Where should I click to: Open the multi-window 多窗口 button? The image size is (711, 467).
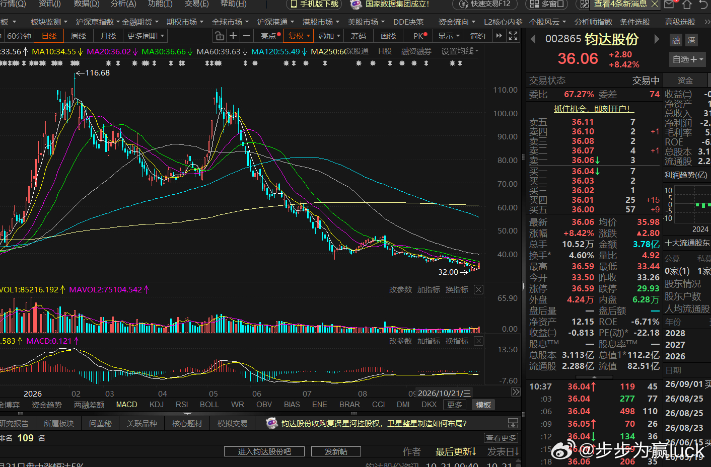547,4
